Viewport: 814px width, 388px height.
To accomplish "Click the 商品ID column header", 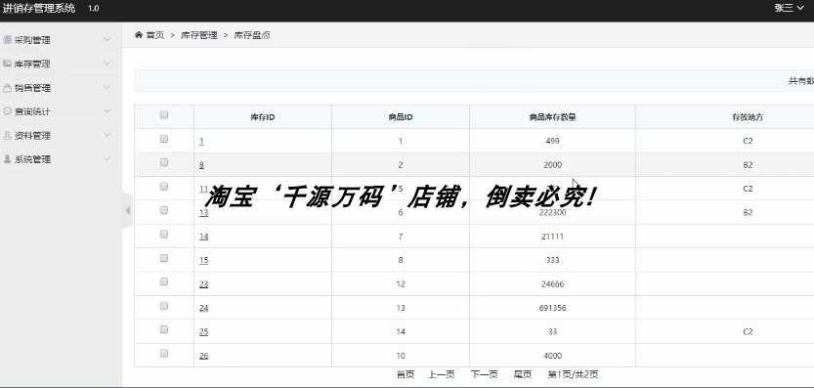I will click(401, 117).
